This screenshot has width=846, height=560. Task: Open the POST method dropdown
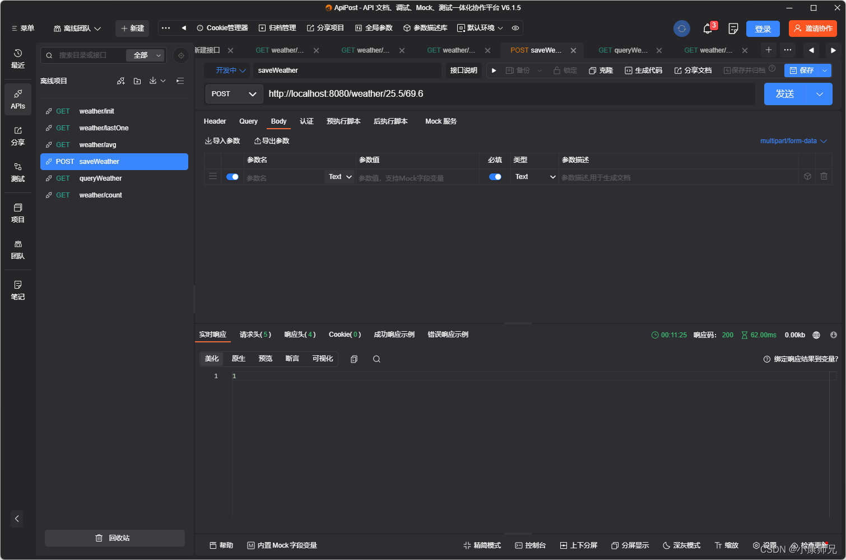pos(234,94)
